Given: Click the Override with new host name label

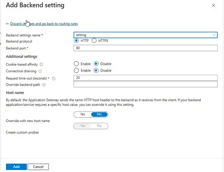Looking at the screenshot, I should pos(28,121).
